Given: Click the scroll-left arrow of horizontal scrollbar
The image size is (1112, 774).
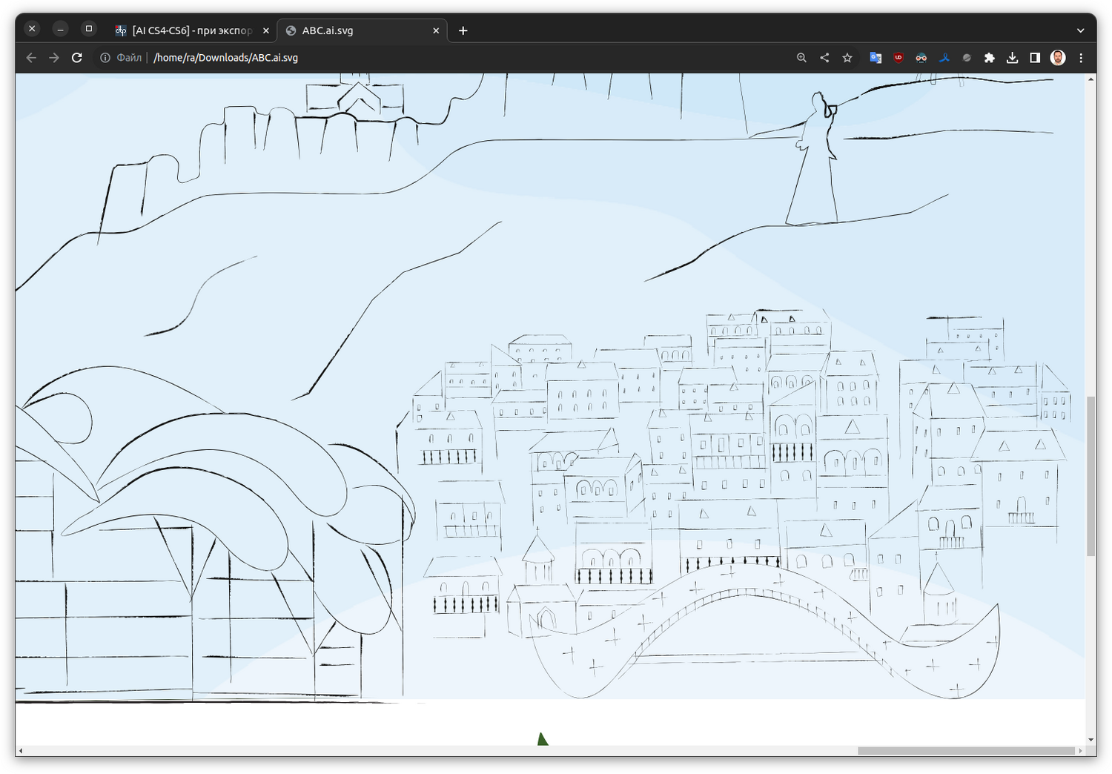Looking at the screenshot, I should click(x=21, y=751).
